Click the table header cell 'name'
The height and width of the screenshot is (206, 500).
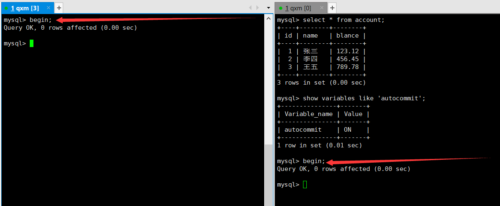tap(310, 36)
